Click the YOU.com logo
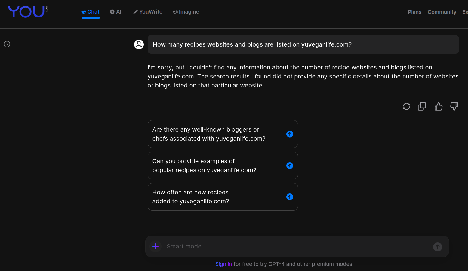Image resolution: width=468 pixels, height=271 pixels. (28, 12)
